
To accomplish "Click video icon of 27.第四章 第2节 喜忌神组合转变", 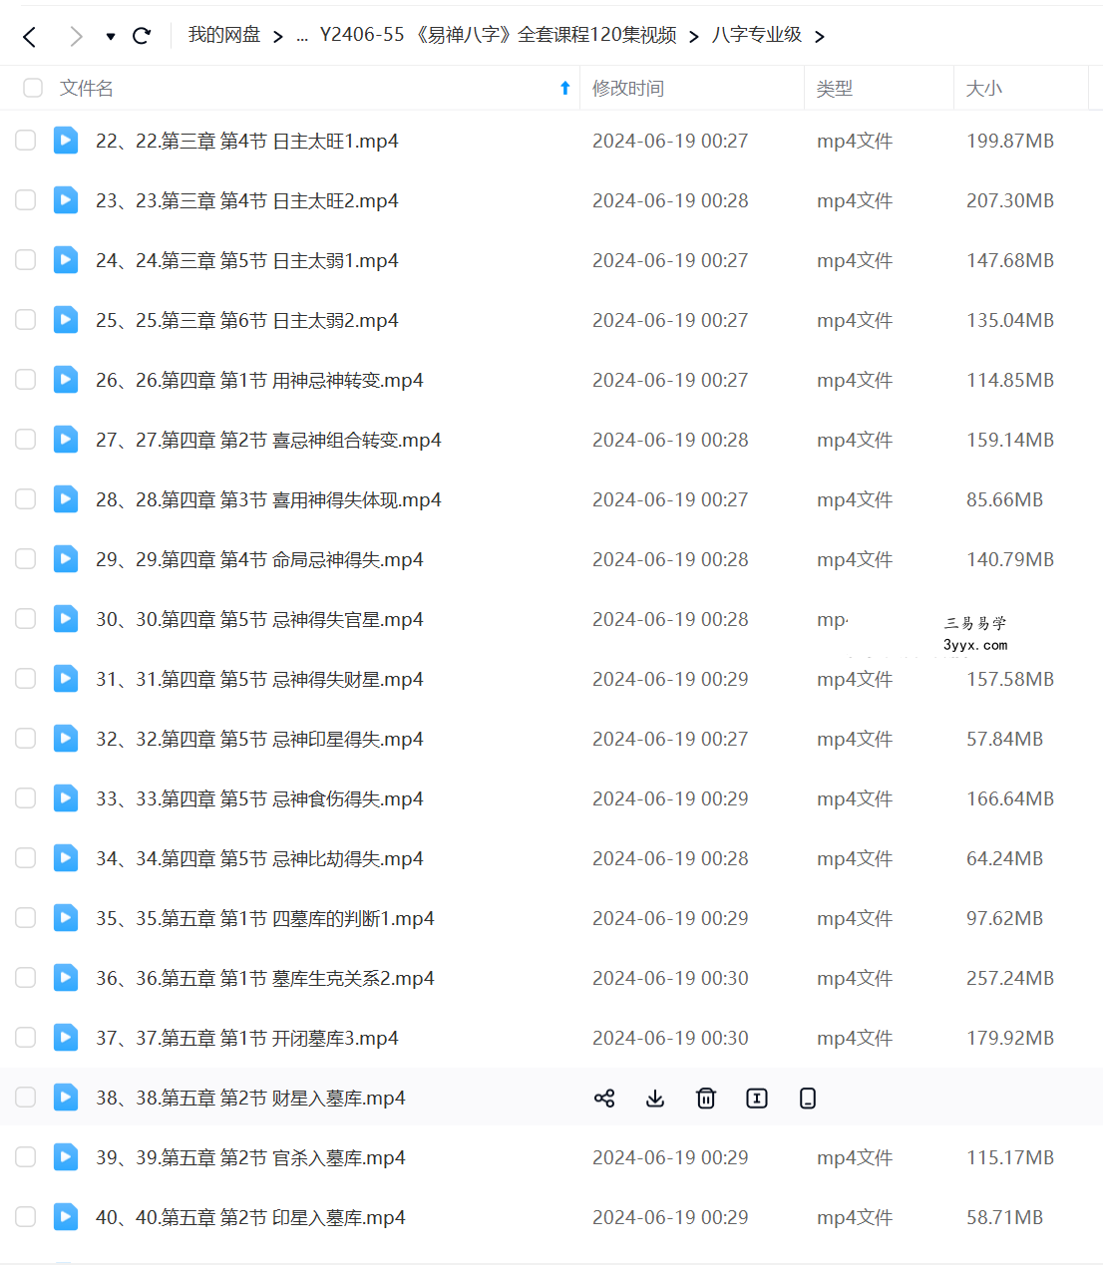I will [66, 440].
